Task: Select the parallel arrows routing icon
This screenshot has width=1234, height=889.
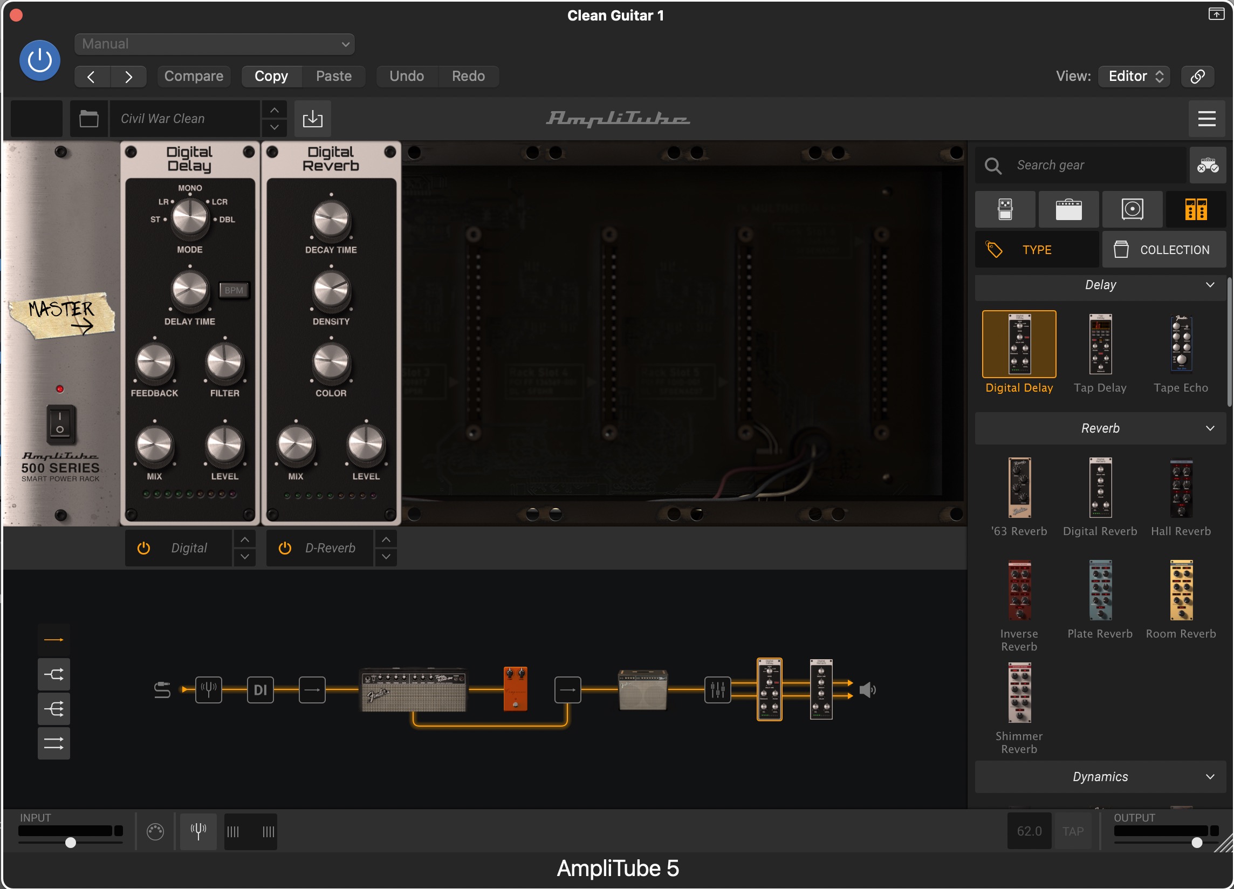Action: 53,744
